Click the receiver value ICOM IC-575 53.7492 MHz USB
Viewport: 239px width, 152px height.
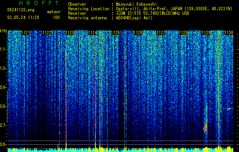[x=152, y=13]
